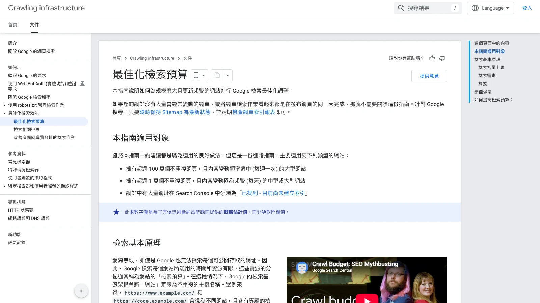540x303 pixels.
Task: Focus the 搜尋結果 search field
Action: pyautogui.click(x=428, y=8)
